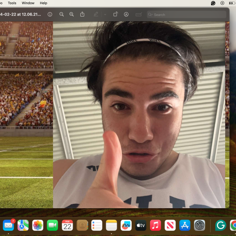The width and height of the screenshot is (236, 236).
Task: Show the Markup toolbar
Action: pyautogui.click(x=126, y=15)
